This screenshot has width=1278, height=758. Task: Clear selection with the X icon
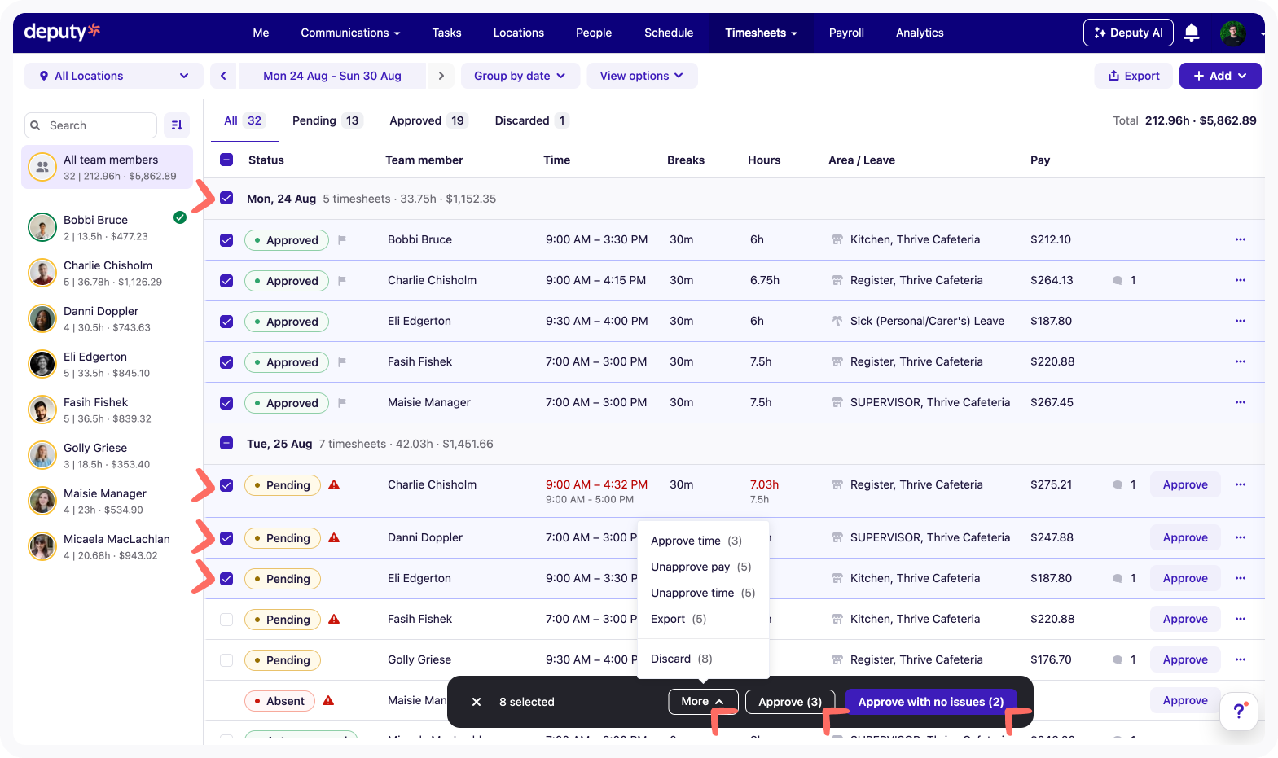pos(477,702)
